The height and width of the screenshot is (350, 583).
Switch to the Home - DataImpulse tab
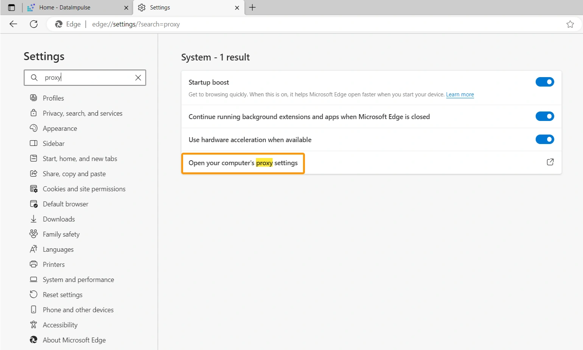coord(78,8)
